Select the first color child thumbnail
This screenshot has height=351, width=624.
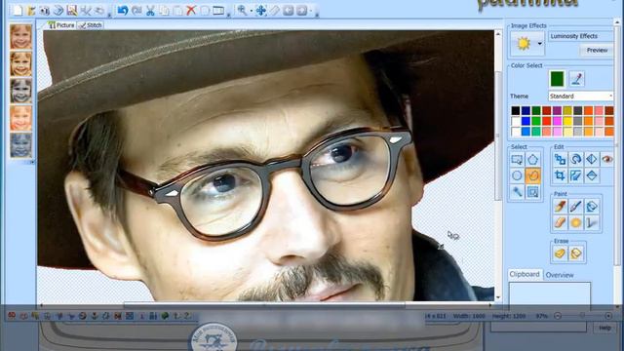(x=20, y=37)
